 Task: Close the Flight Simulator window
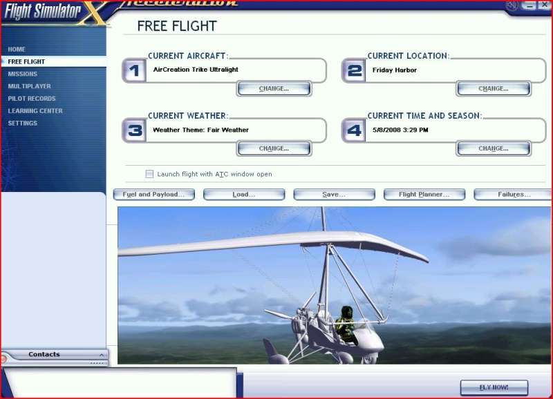point(544,5)
